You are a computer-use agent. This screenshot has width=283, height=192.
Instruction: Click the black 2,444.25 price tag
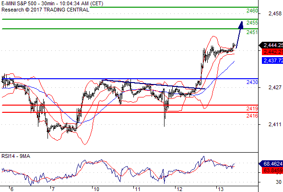pyautogui.click(x=271, y=45)
